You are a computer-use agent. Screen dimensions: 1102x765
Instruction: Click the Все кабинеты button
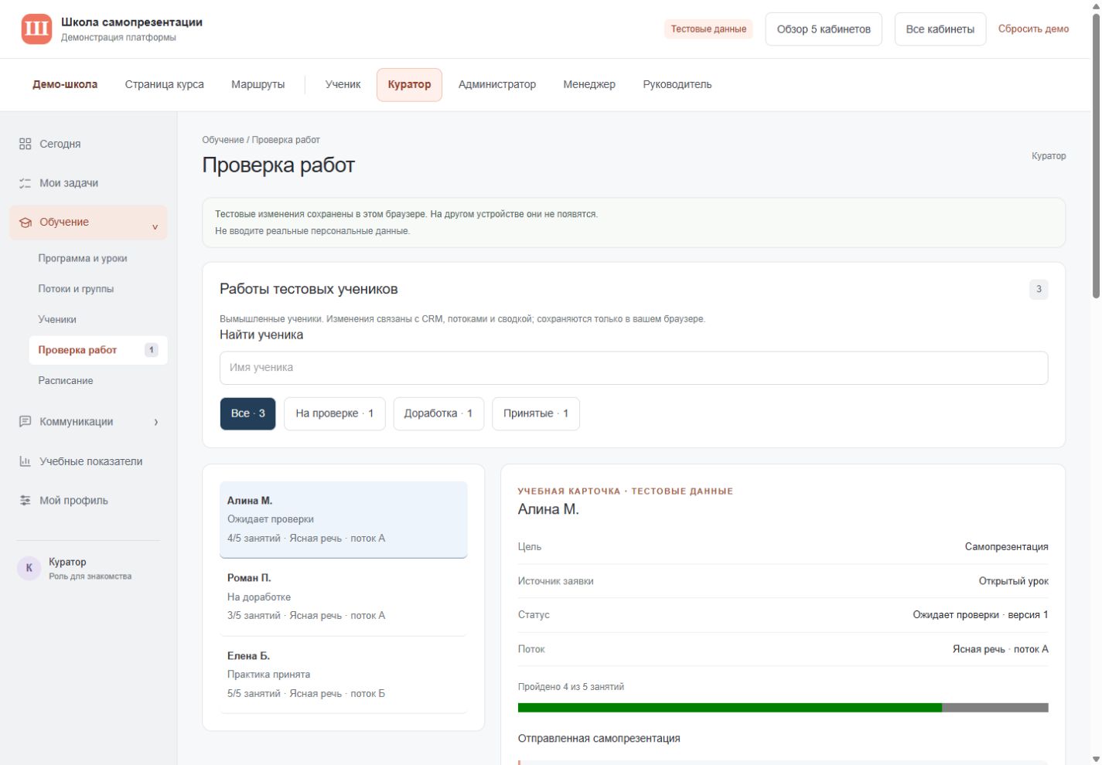tap(940, 29)
